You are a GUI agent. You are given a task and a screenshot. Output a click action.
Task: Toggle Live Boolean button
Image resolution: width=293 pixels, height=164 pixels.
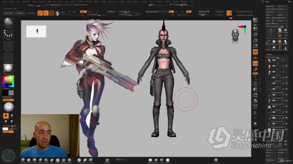pyautogui.click(x=31, y=13)
